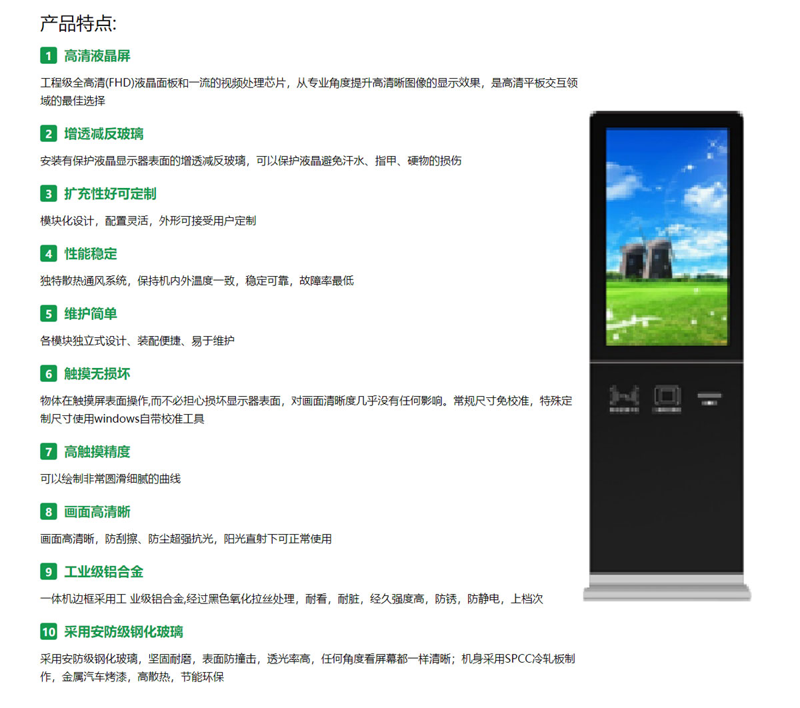Click the text 可以绘制非常圆滑细腻的曲线
Screen dimensions: 800x708
110,479
